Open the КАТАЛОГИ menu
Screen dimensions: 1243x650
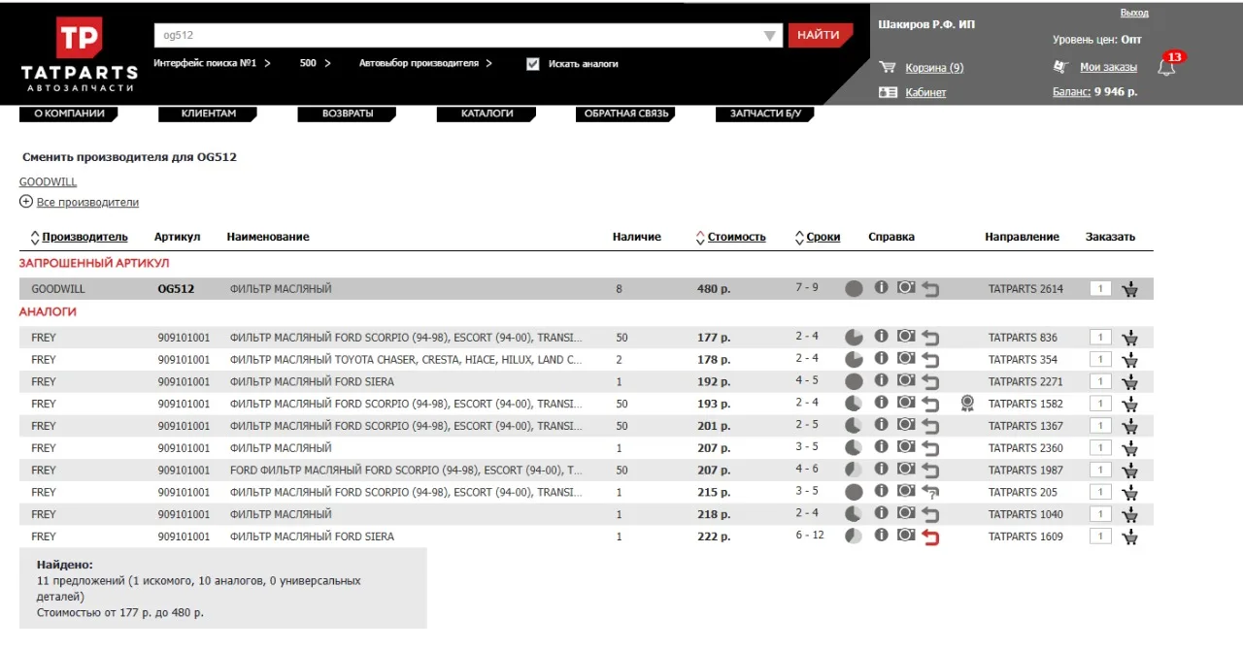[487, 114]
